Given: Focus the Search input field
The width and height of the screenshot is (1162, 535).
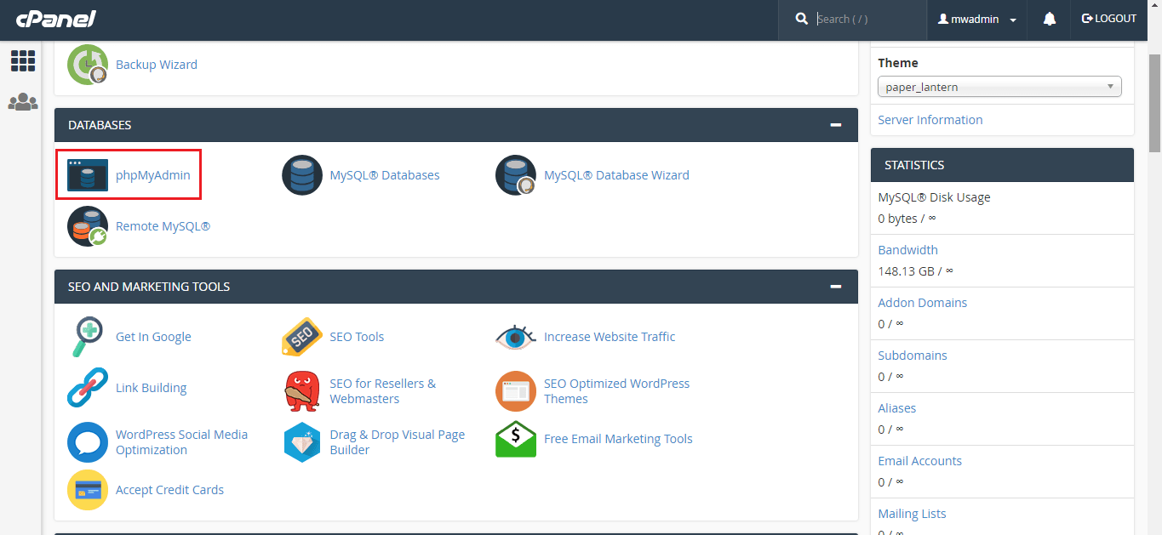Looking at the screenshot, I should point(868,19).
